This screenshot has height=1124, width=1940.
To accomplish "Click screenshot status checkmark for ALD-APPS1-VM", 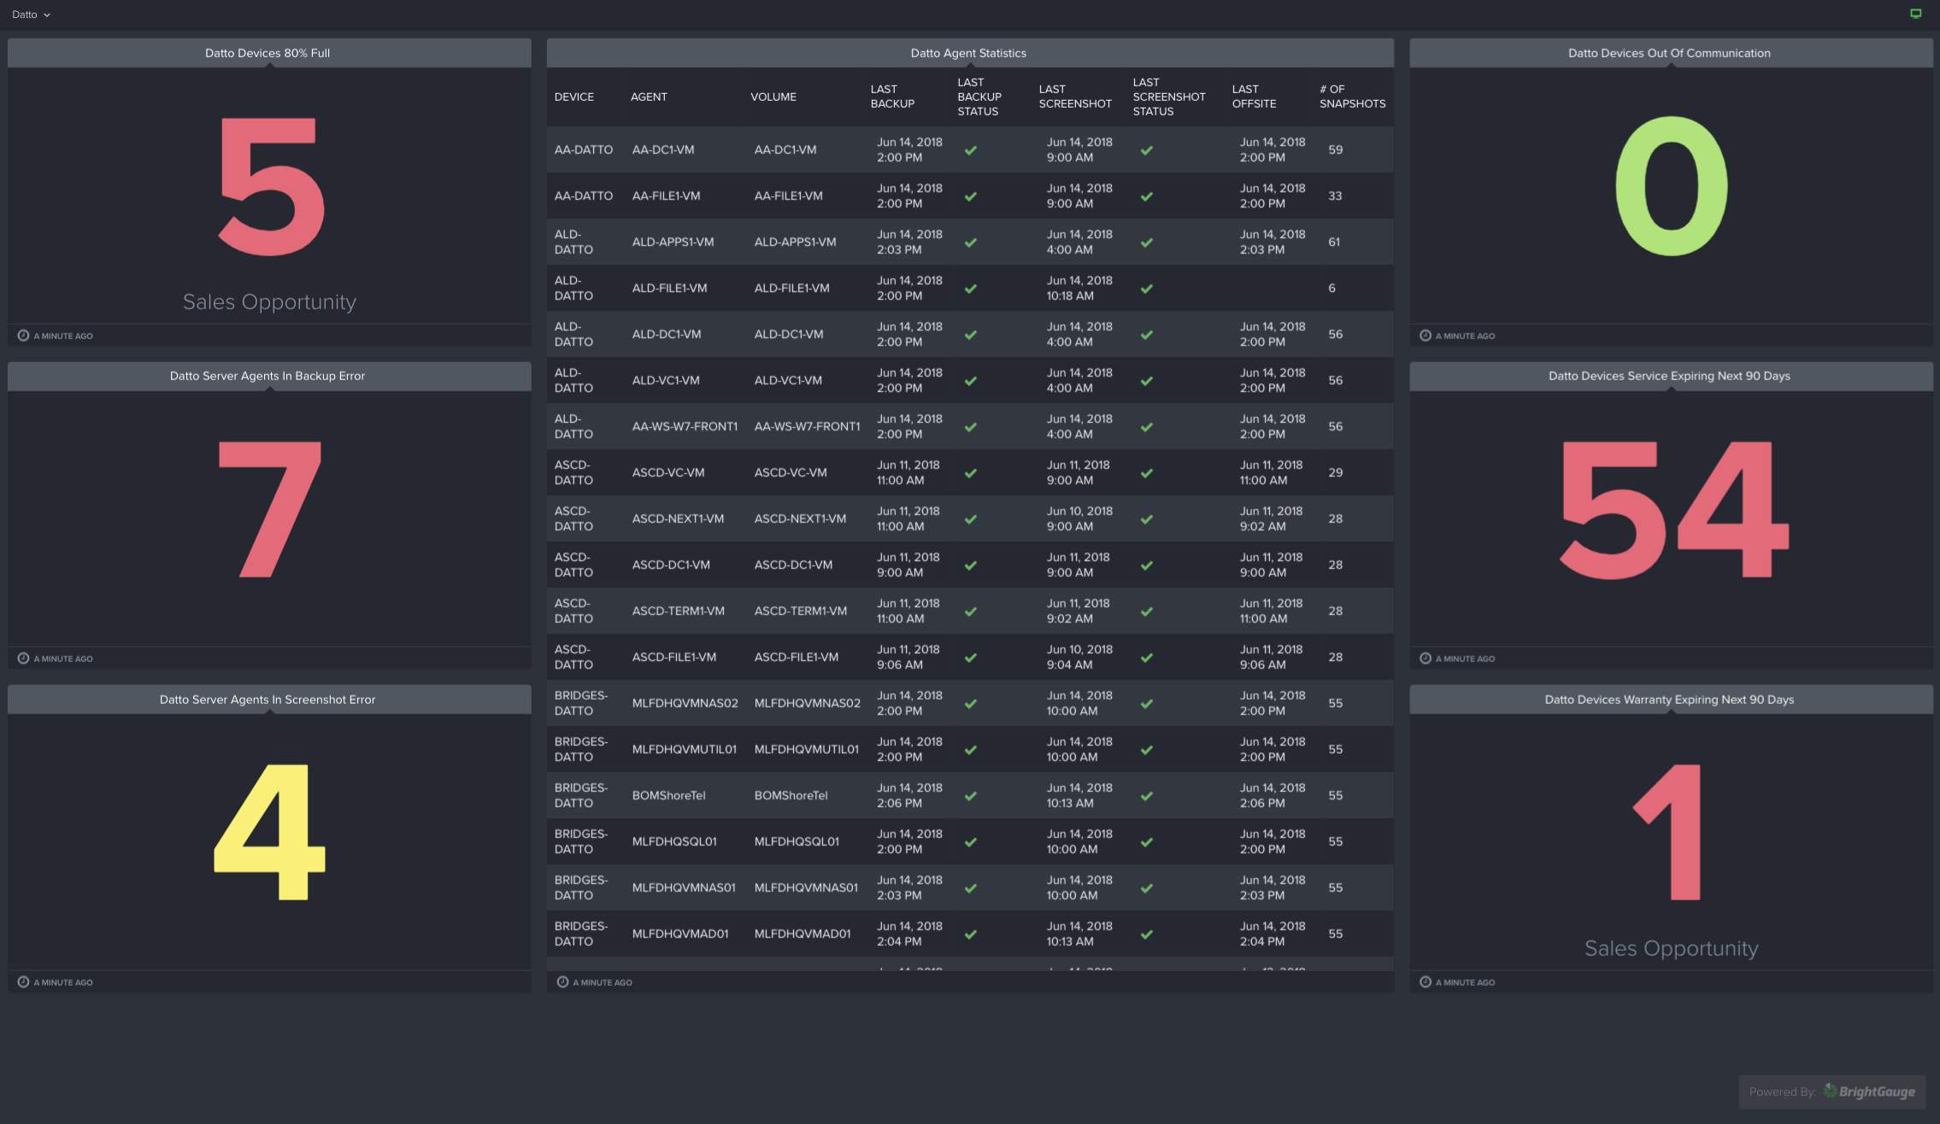I will point(1147,243).
